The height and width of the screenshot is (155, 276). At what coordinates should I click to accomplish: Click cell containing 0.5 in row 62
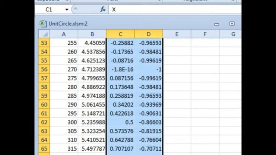pyautogui.click(x=120, y=122)
